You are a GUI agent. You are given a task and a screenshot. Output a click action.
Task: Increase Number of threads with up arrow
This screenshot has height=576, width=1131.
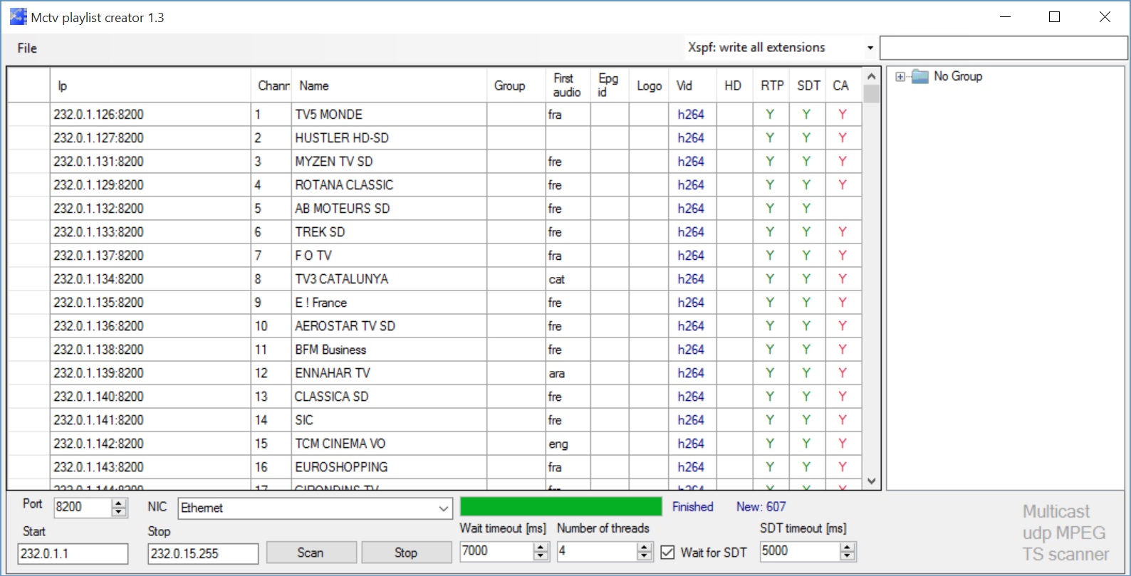(644, 547)
